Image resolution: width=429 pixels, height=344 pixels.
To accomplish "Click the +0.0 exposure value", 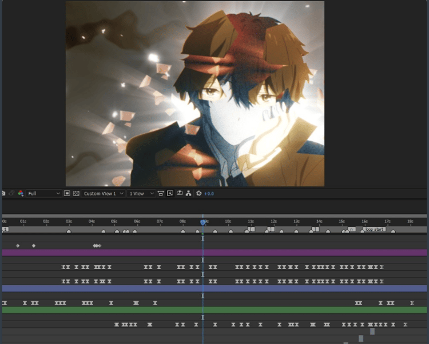I will coord(209,194).
